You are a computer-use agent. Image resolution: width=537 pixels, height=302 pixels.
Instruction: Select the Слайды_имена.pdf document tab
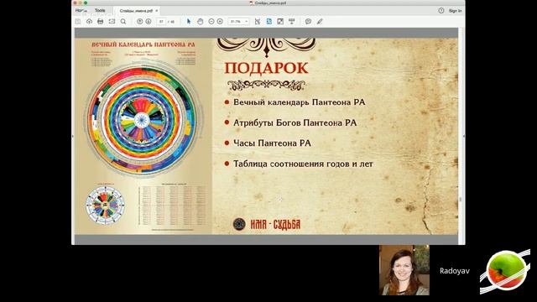pyautogui.click(x=136, y=11)
